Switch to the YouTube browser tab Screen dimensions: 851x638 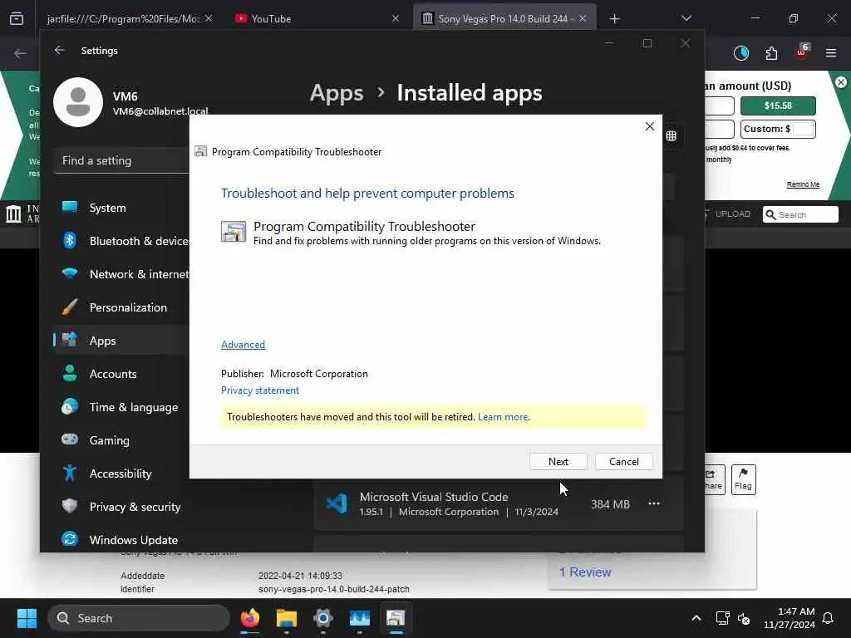click(317, 18)
